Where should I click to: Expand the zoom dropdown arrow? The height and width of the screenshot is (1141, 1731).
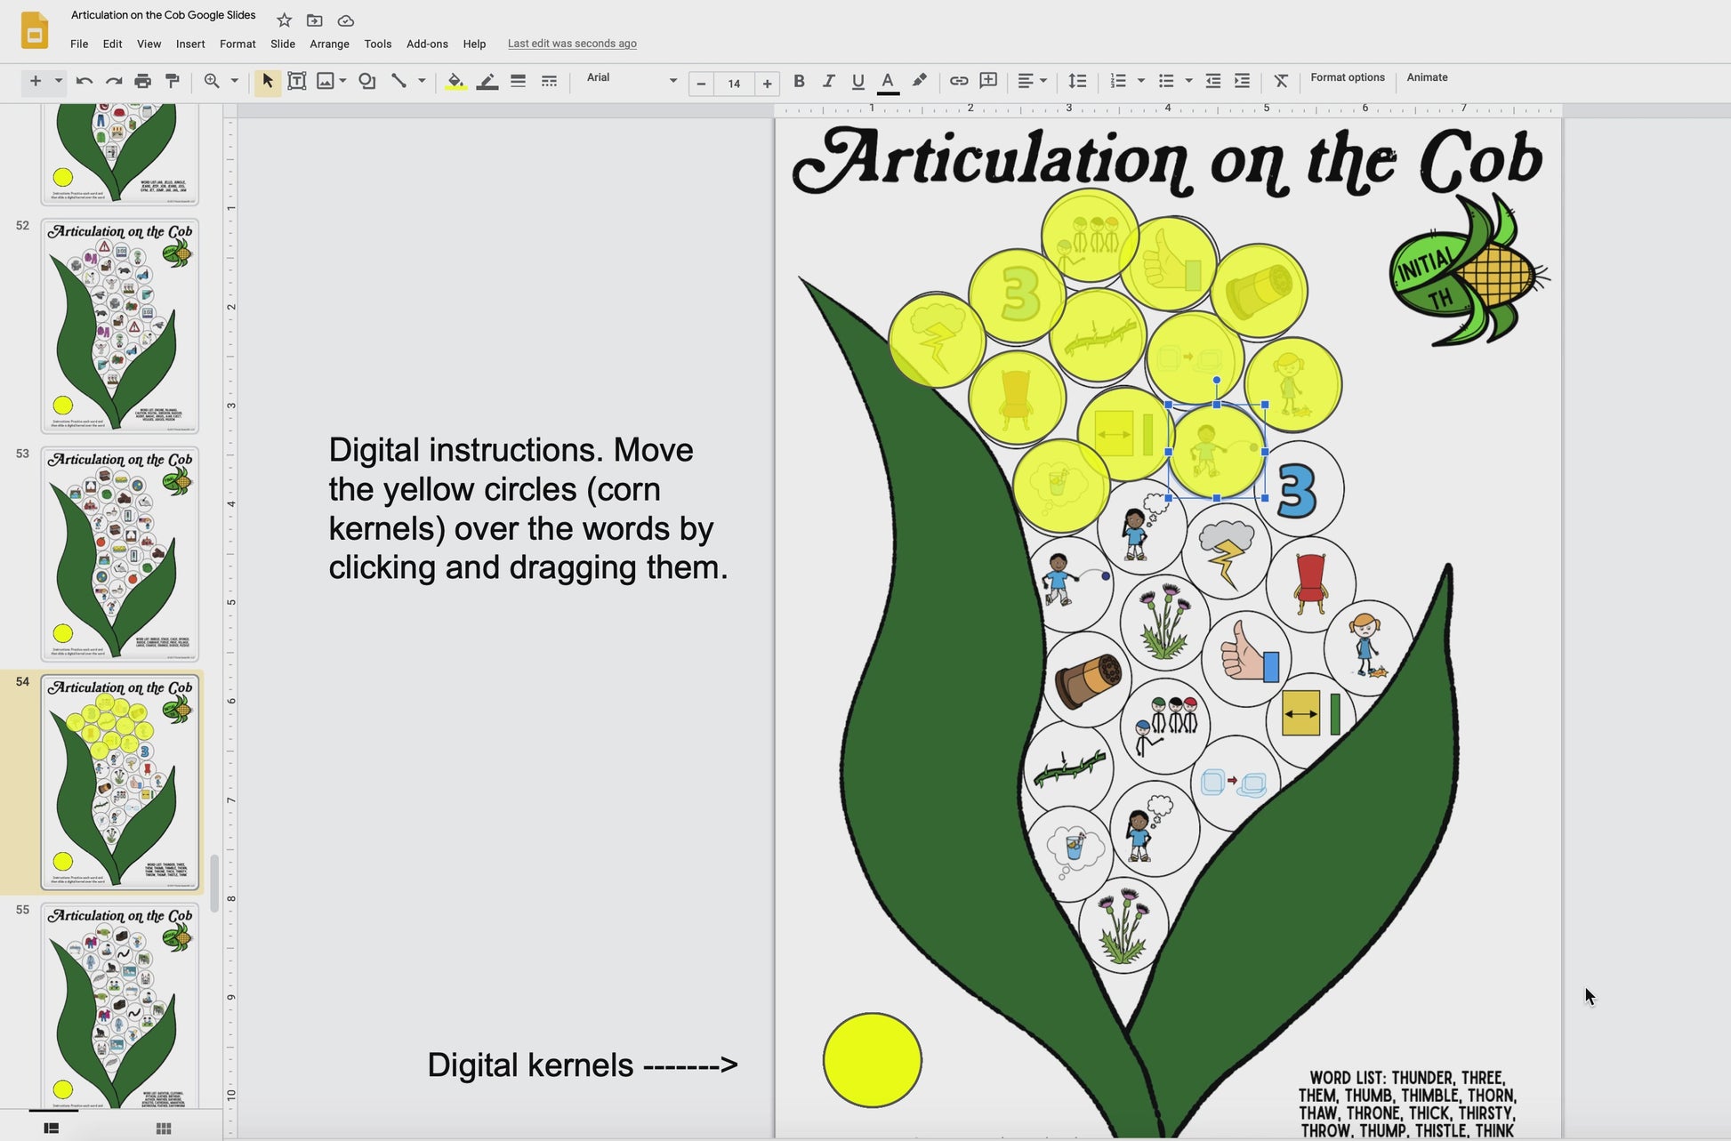235,81
